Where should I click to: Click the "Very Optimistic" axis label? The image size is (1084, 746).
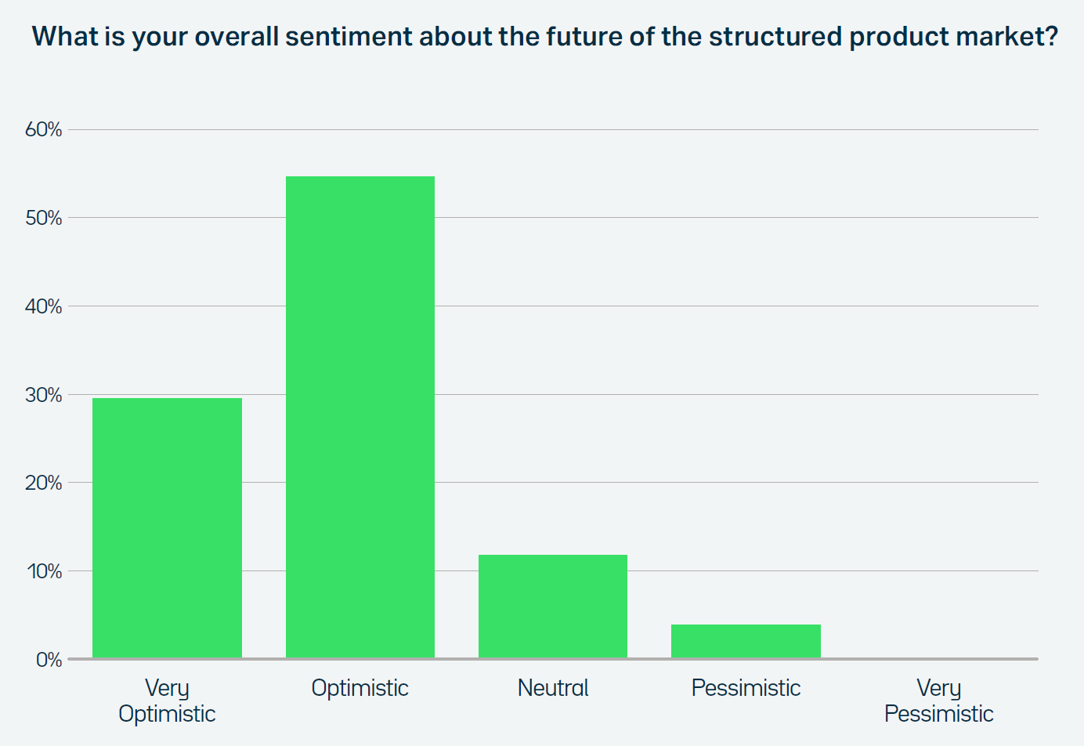pyautogui.click(x=167, y=701)
